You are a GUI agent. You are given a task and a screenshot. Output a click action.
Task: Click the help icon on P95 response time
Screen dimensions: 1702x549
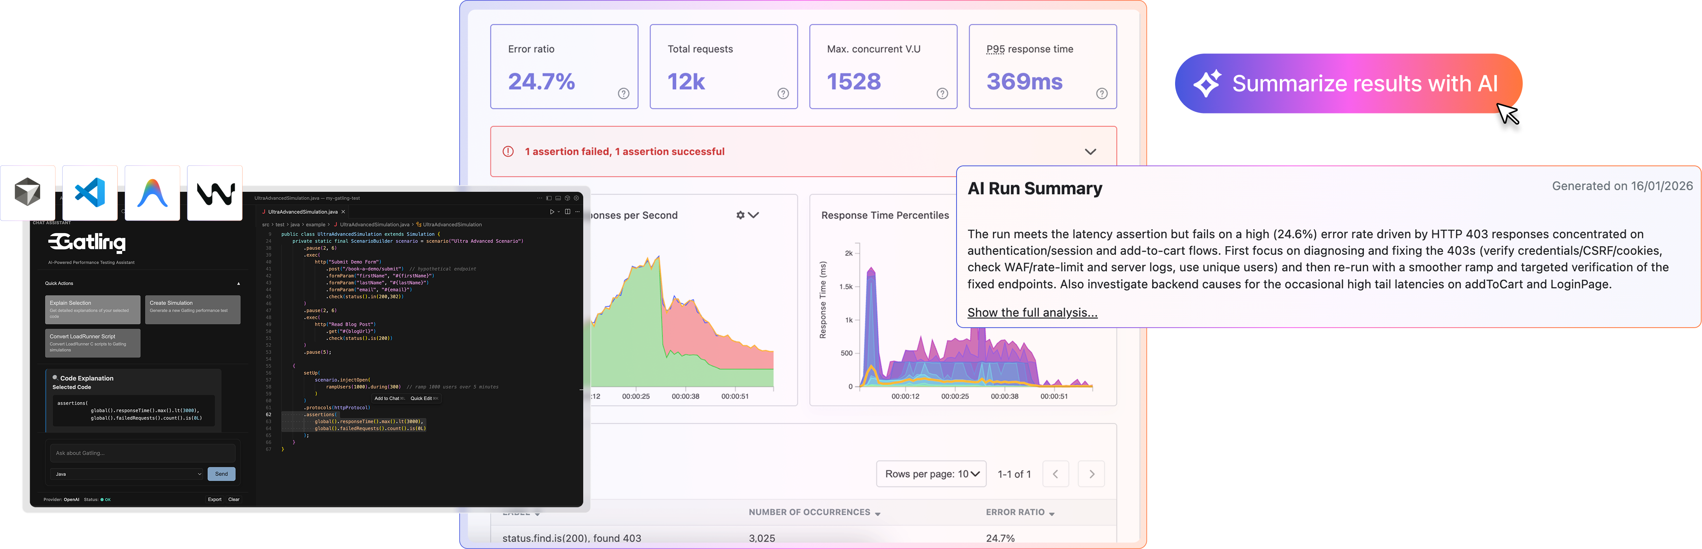1101,94
